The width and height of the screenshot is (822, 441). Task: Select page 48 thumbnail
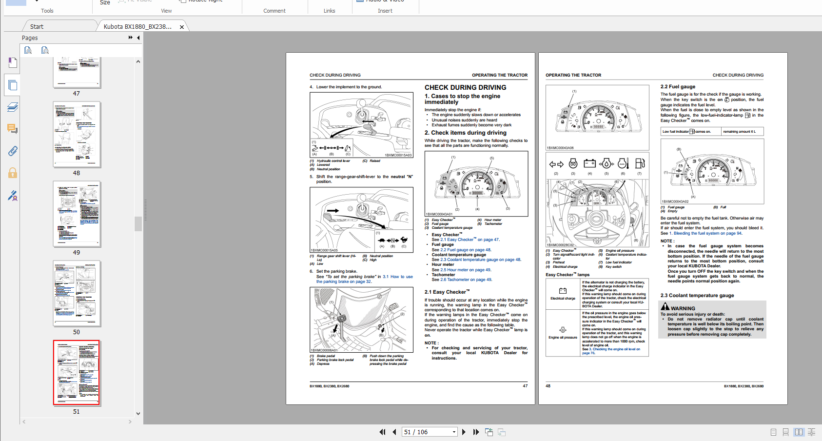point(77,135)
